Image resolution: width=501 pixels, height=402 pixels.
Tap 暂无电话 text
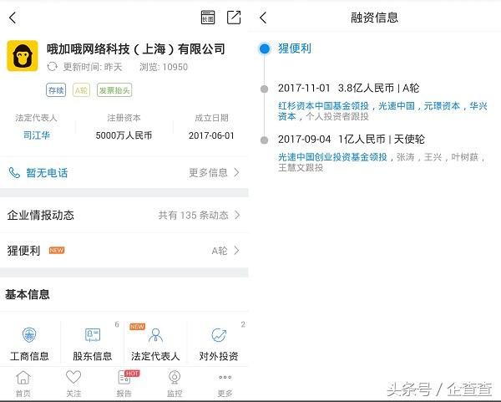tap(47, 173)
